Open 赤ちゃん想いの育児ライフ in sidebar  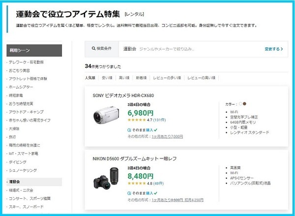click(x=29, y=121)
